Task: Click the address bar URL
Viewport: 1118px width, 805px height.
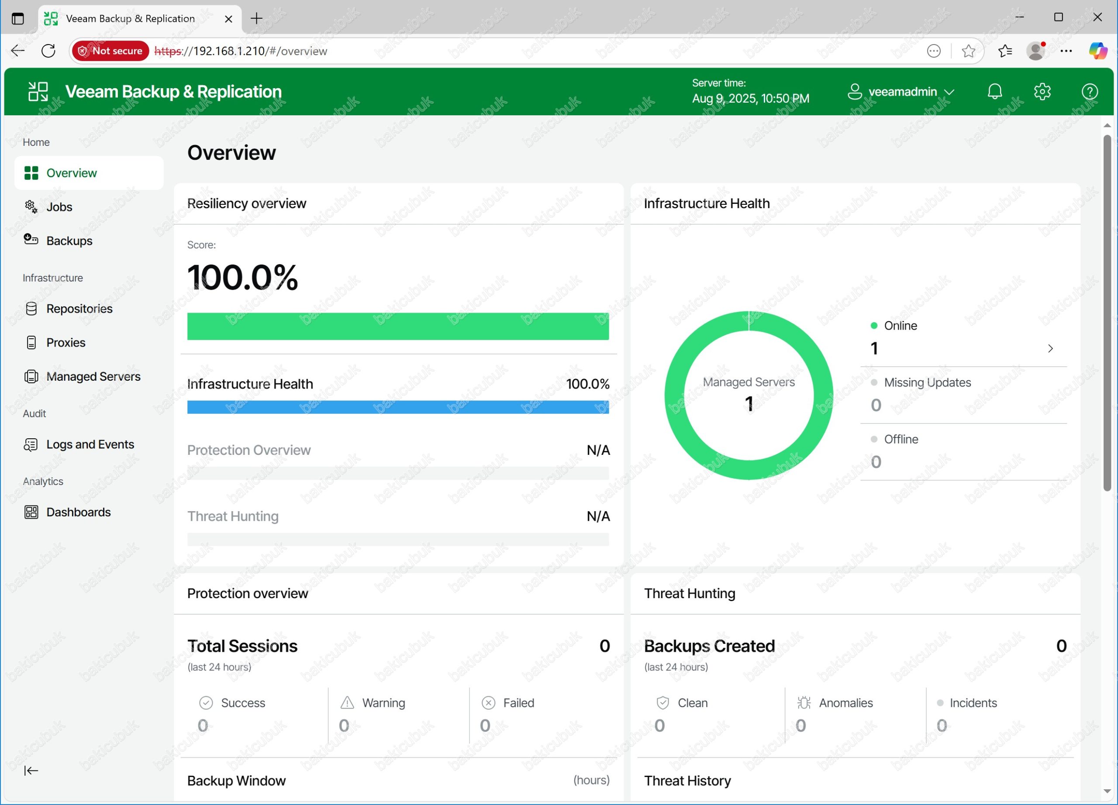Action: click(241, 51)
